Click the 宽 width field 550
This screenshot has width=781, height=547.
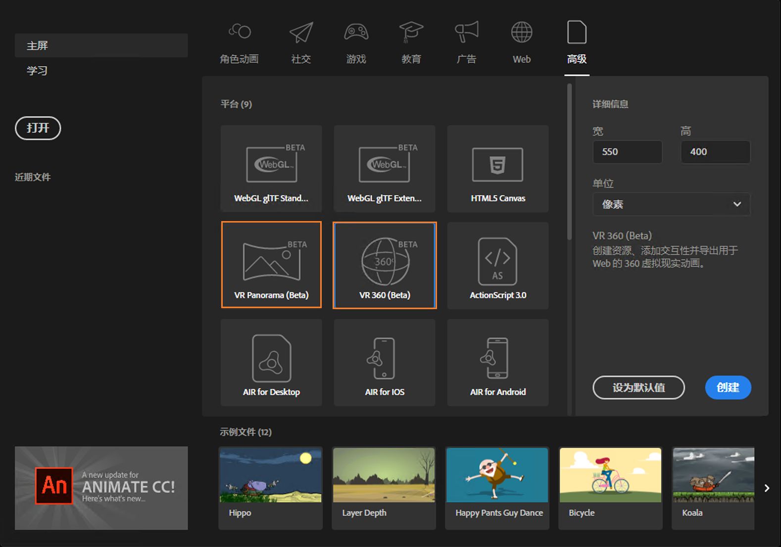pos(628,152)
